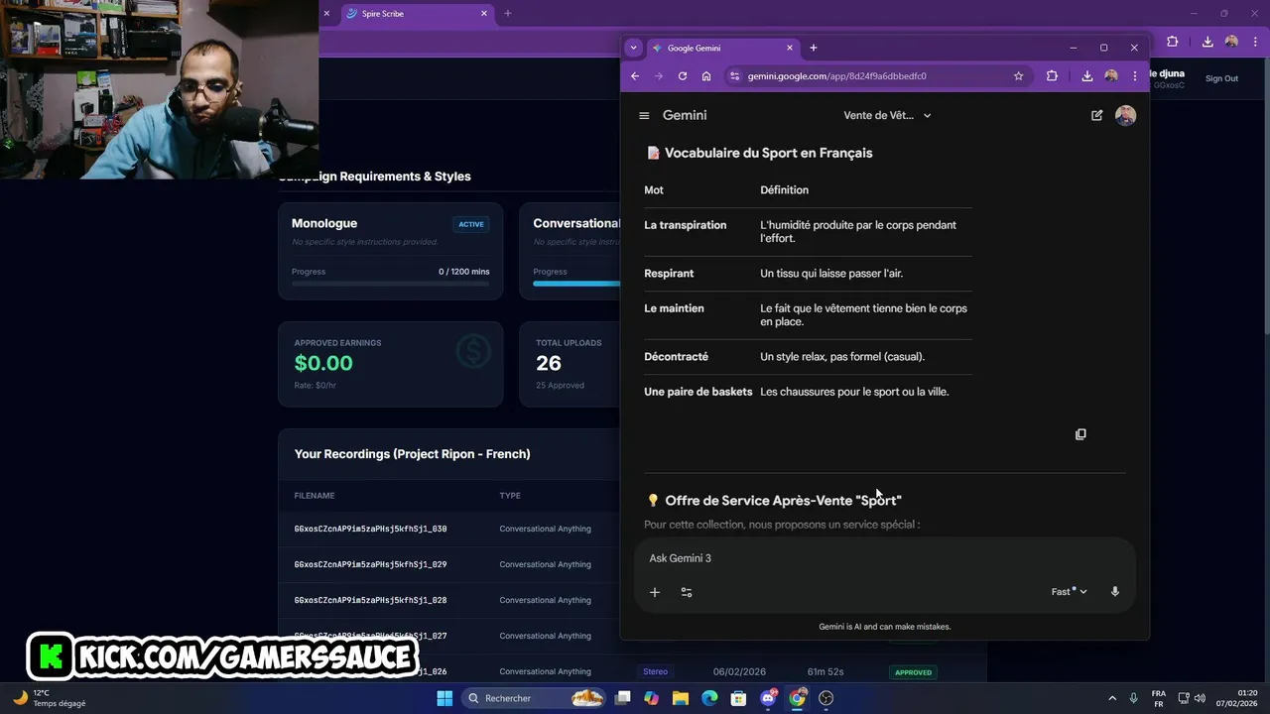
Task: Bookmark the Gemini page with the star
Action: (1018, 75)
